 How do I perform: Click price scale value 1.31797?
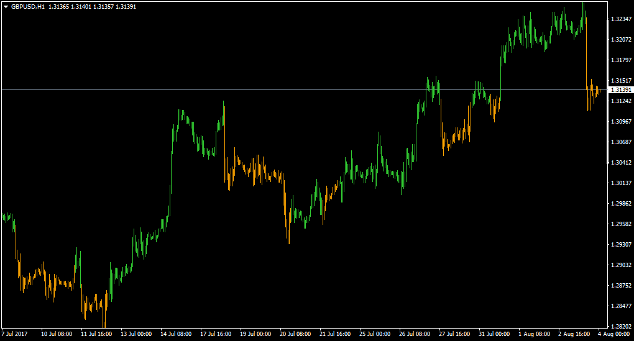pyautogui.click(x=621, y=60)
